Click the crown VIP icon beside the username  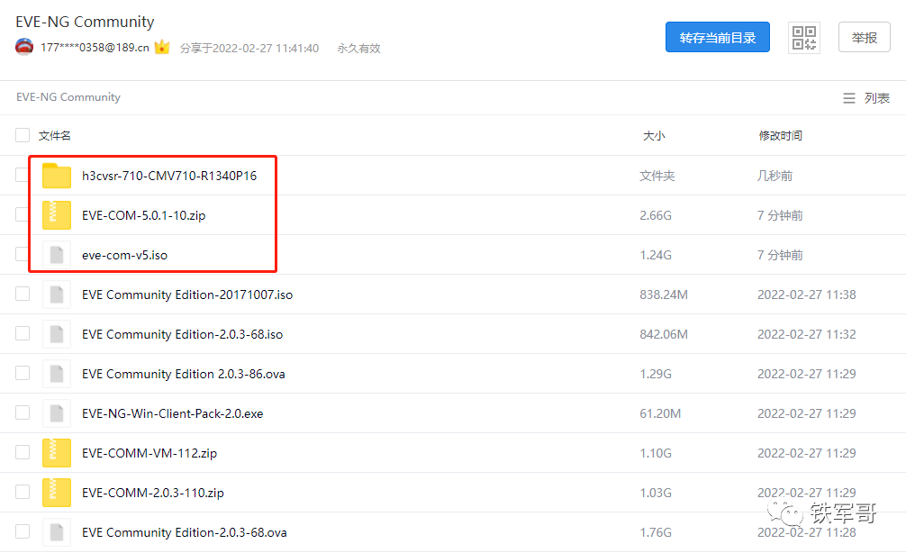(x=162, y=47)
